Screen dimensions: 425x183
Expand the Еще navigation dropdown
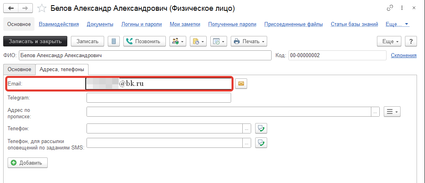[397, 24]
